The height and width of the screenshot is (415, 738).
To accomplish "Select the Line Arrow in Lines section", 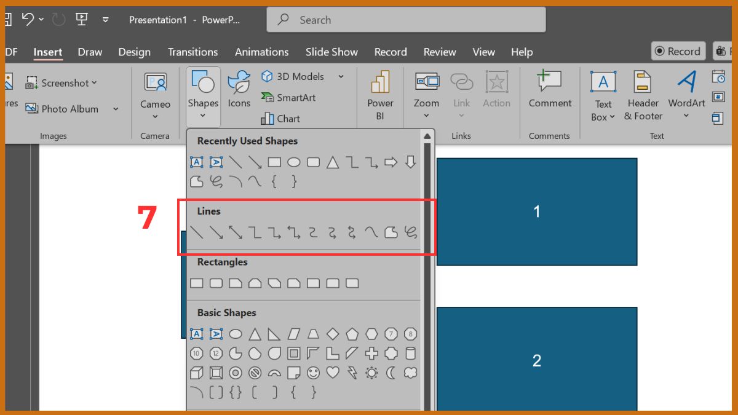I will 216,232.
